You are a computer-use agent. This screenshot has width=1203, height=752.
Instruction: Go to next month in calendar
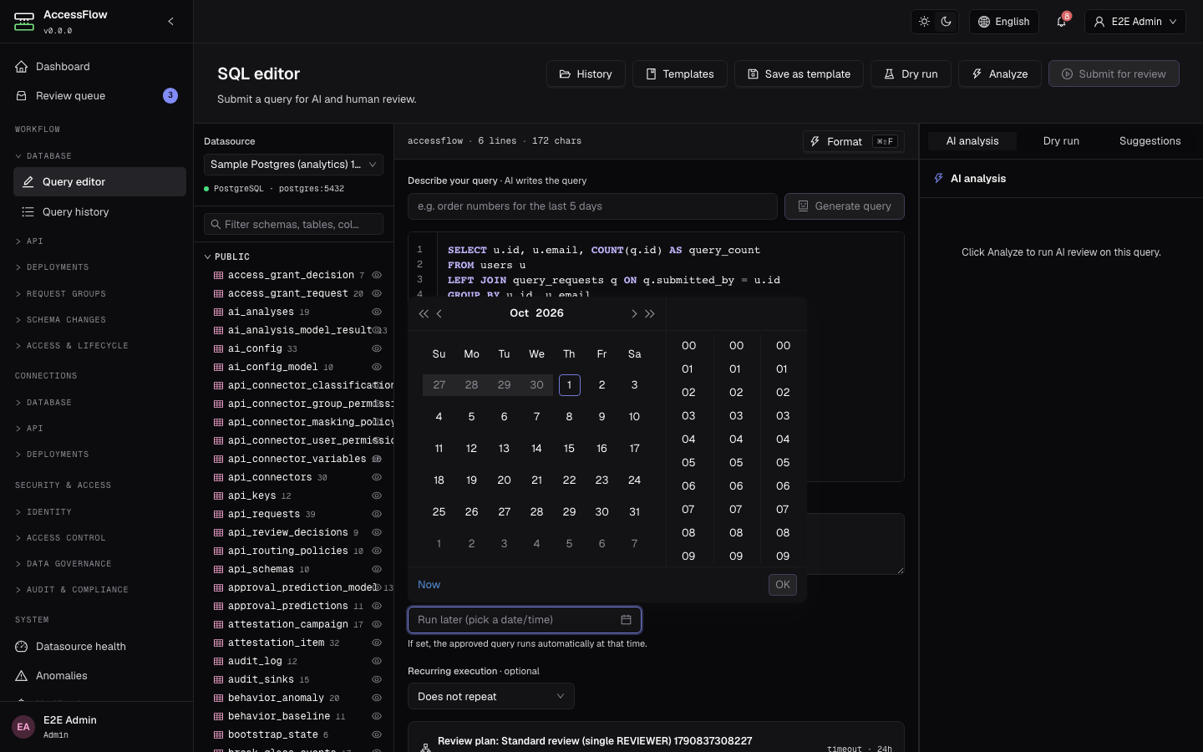pyautogui.click(x=634, y=313)
